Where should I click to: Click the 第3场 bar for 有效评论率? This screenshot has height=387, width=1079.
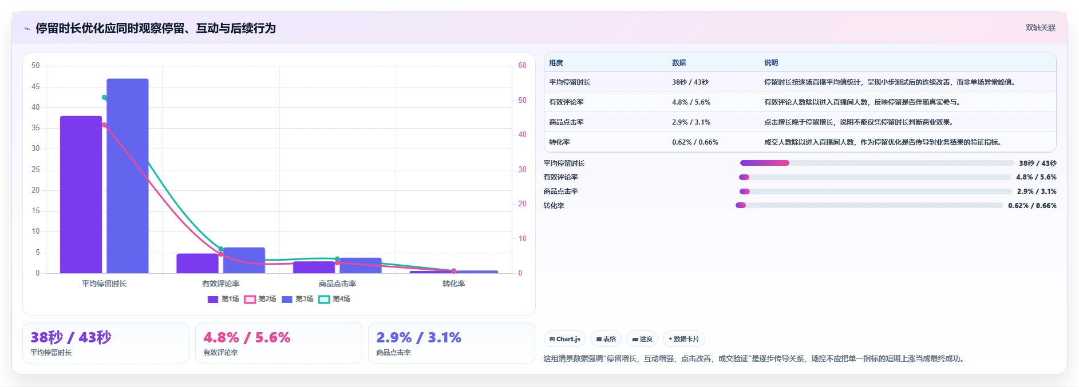[244, 261]
